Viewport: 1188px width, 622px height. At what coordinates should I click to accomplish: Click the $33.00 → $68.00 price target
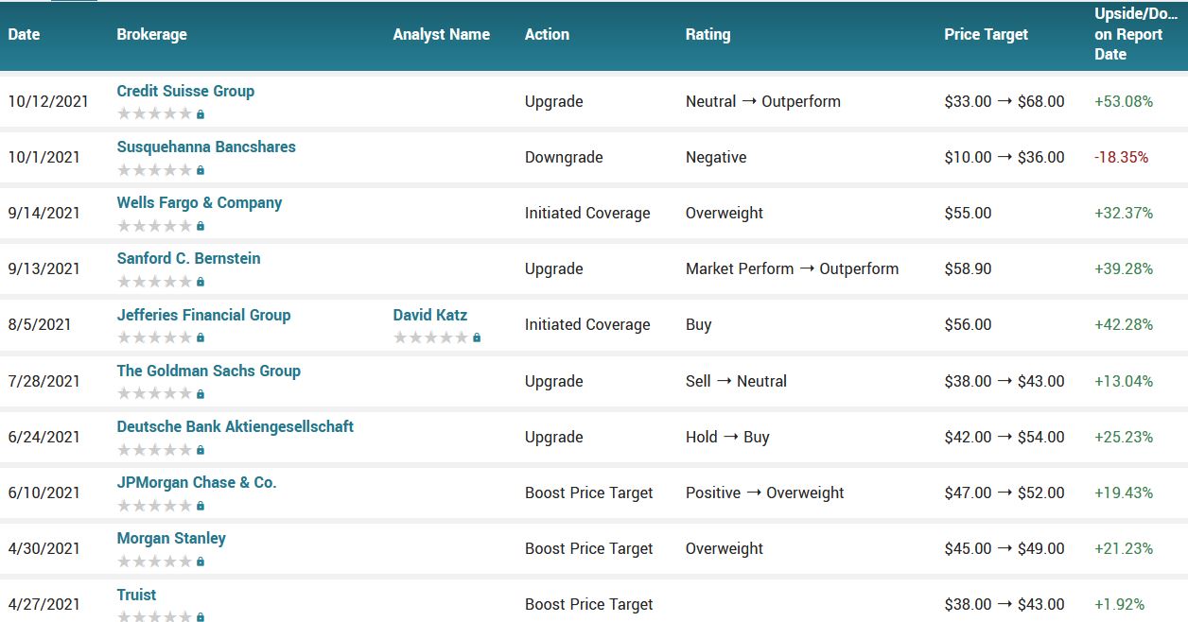(1005, 101)
